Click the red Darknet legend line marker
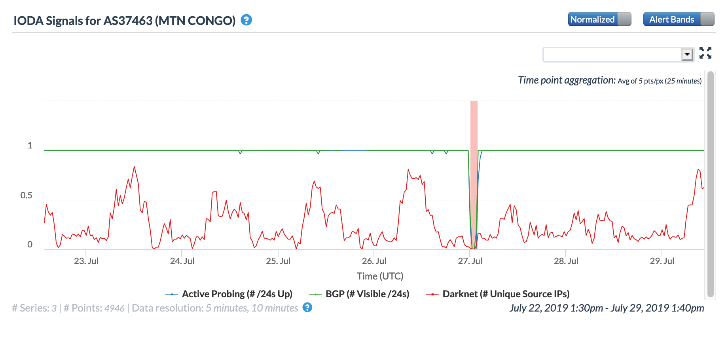 [432, 294]
